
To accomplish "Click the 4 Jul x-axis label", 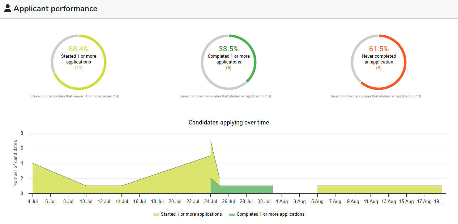I will pyautogui.click(x=33, y=202).
